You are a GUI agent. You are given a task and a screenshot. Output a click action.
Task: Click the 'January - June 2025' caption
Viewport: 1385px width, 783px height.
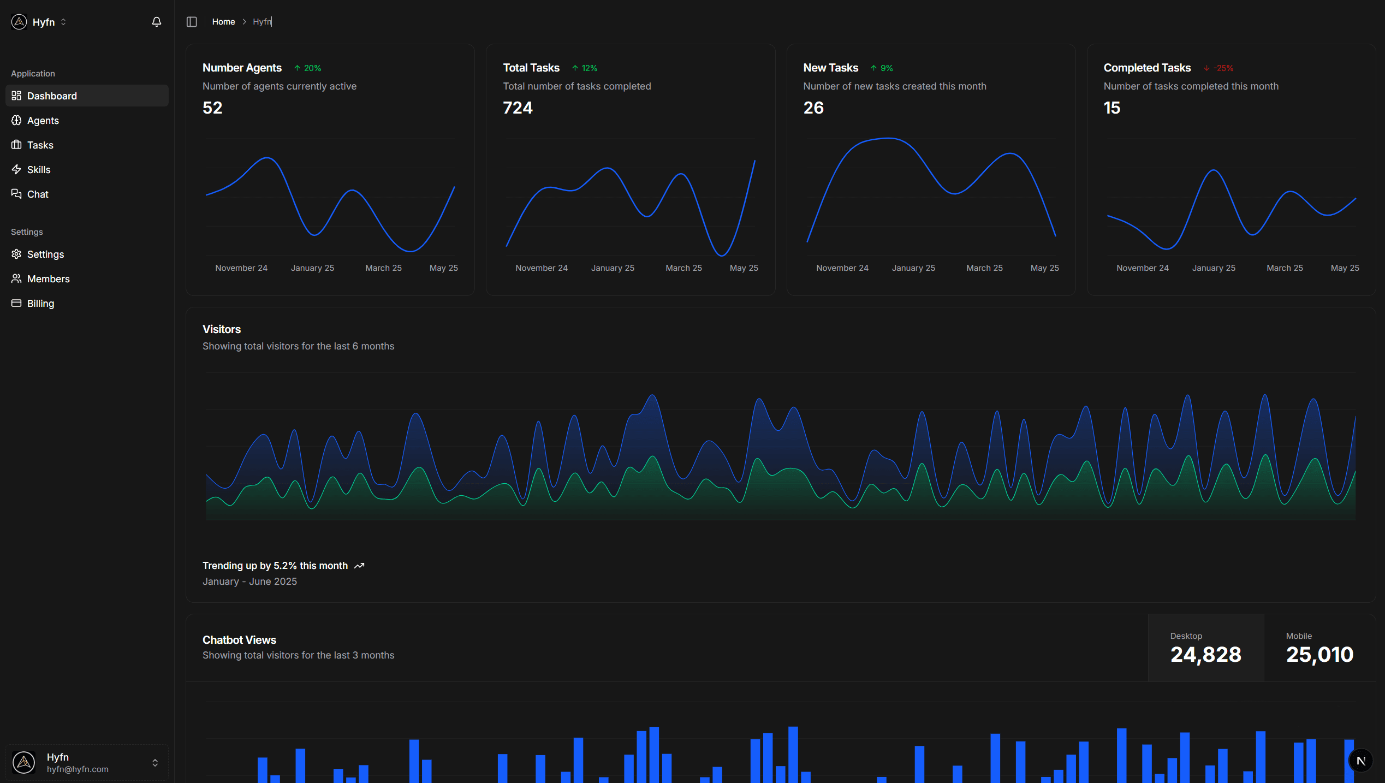tap(249, 582)
